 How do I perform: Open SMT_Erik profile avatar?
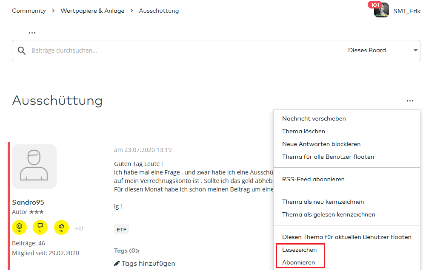[381, 11]
